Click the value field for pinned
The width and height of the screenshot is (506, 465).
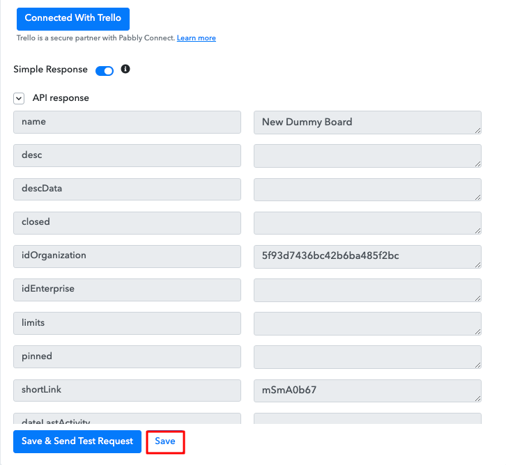coord(367,357)
